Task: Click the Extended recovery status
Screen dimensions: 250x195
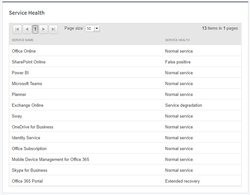Action: (182, 181)
